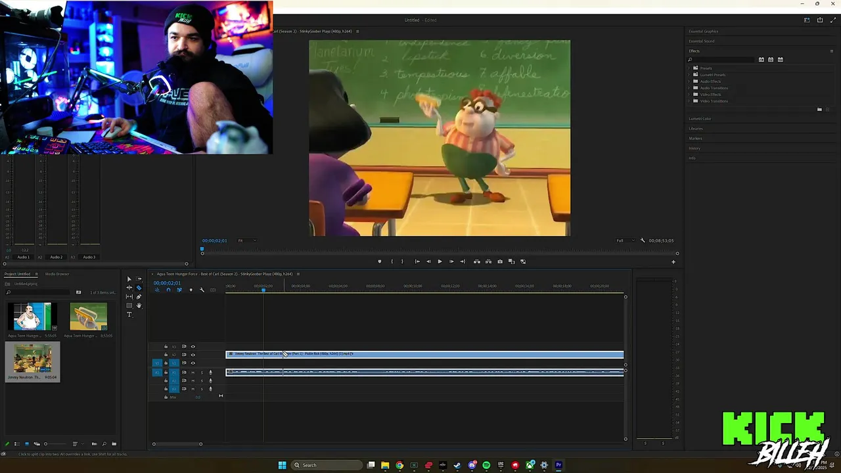Viewport: 841px width, 473px height.
Task: Toggle insert sequences as nests
Action: (x=157, y=290)
